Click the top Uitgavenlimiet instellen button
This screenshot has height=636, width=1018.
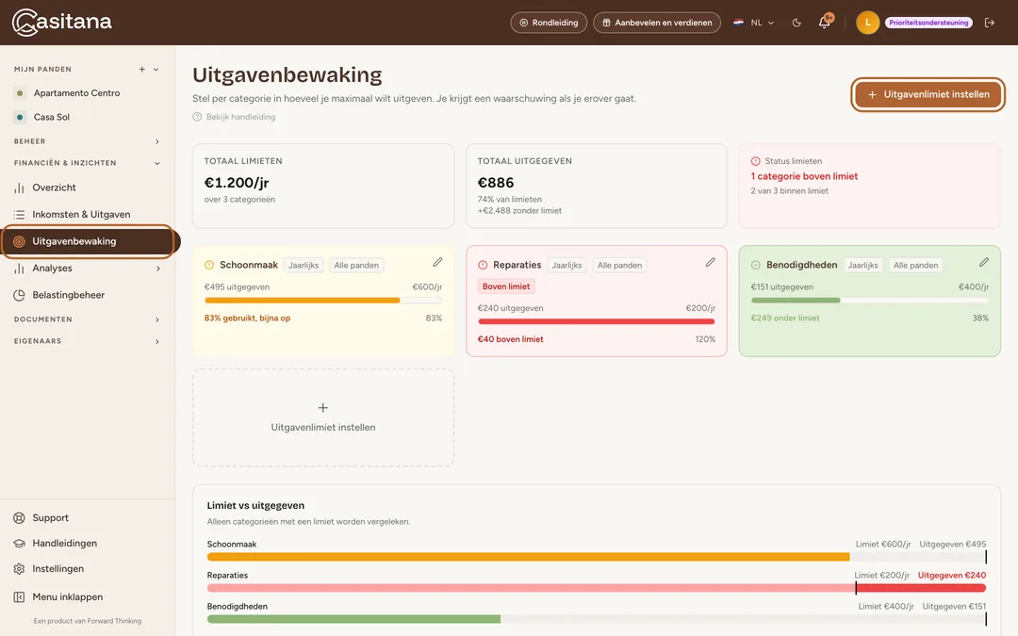[928, 95]
